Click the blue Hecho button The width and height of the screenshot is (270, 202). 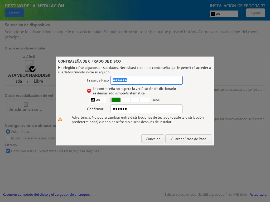point(14,13)
